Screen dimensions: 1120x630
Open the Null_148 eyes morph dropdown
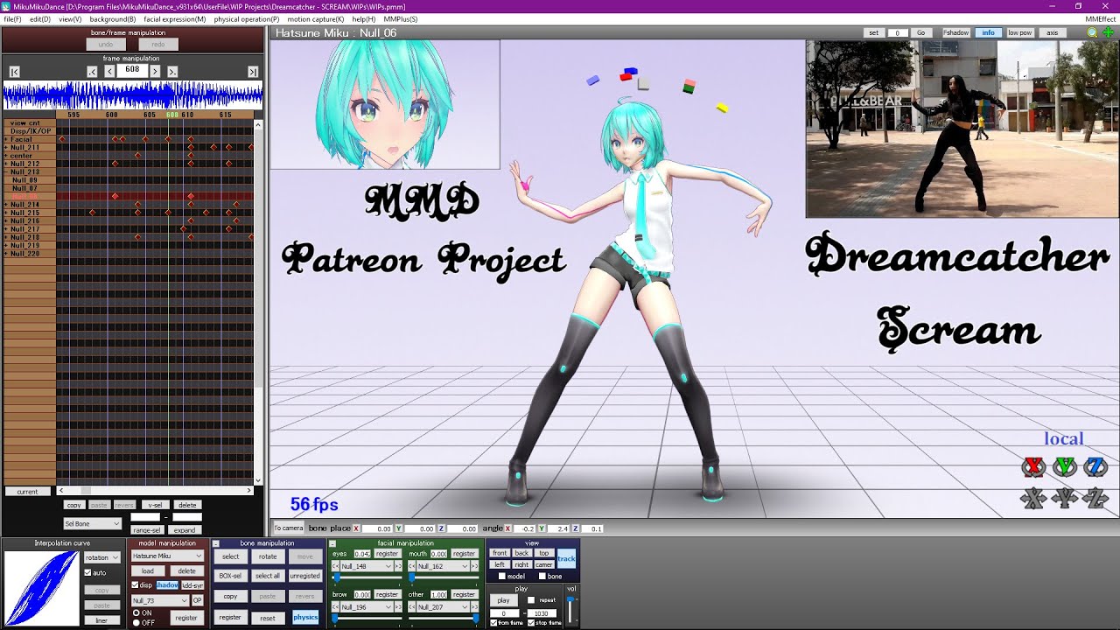pyautogui.click(x=367, y=566)
